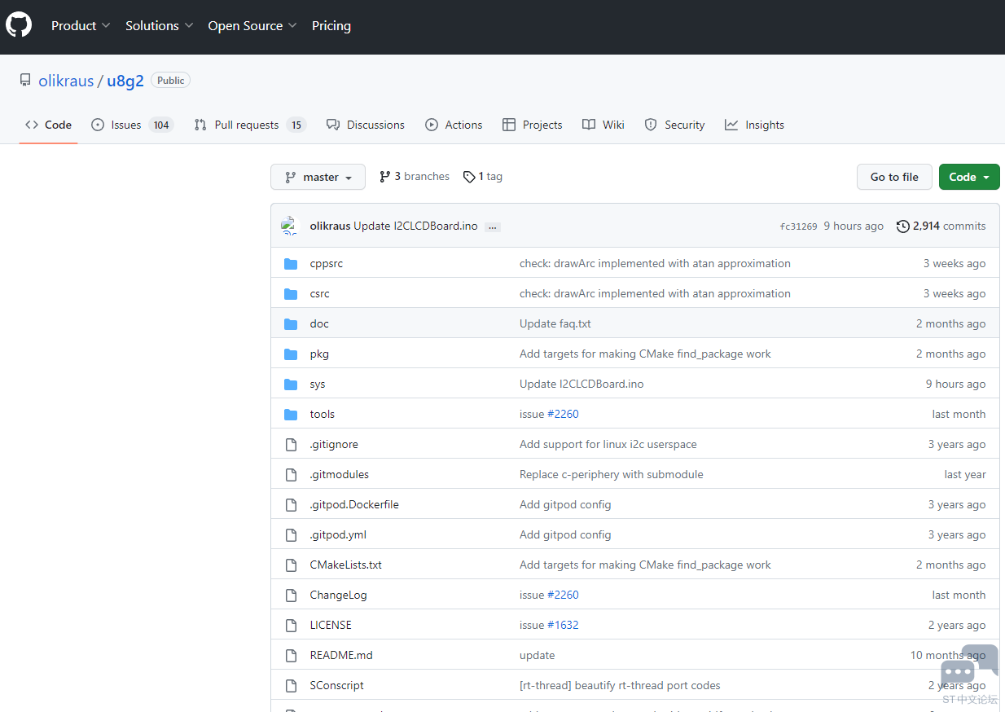Click the LICENSE file icon
The width and height of the screenshot is (1005, 712).
click(x=291, y=625)
